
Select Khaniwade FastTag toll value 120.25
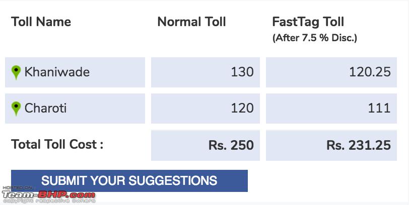click(370, 72)
